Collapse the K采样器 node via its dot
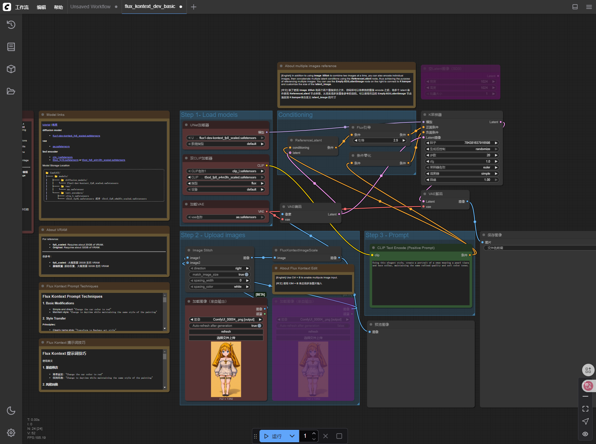 point(425,114)
